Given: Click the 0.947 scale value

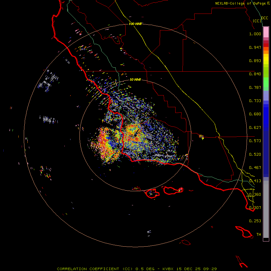Looking at the screenshot, I should click(x=255, y=47).
